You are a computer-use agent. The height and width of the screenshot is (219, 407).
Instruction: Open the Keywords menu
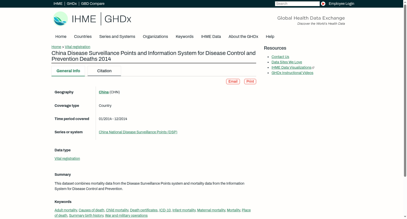click(185, 37)
